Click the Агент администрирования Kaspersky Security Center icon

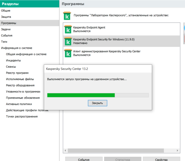[68, 53]
